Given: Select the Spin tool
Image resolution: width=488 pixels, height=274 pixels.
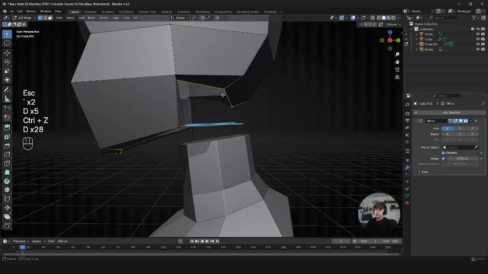Looking at the screenshot, I should (7, 181).
